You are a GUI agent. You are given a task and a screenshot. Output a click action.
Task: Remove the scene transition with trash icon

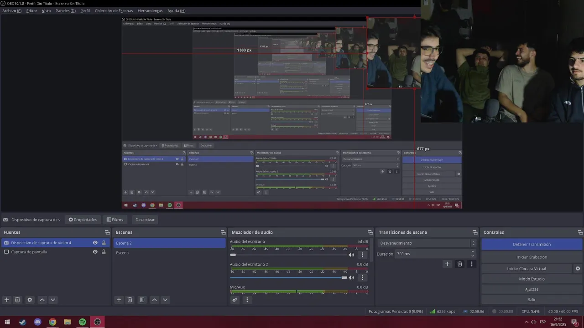click(x=459, y=264)
